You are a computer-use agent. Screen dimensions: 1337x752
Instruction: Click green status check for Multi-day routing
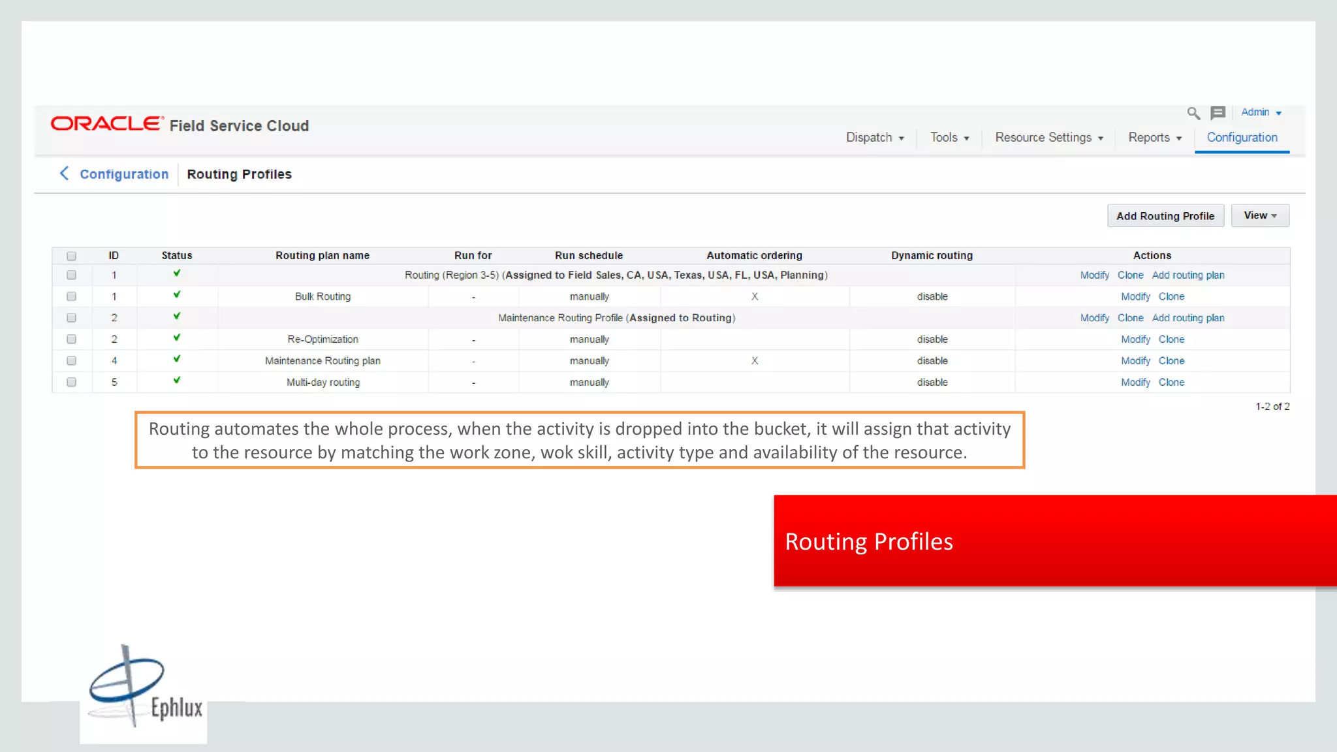click(x=177, y=380)
